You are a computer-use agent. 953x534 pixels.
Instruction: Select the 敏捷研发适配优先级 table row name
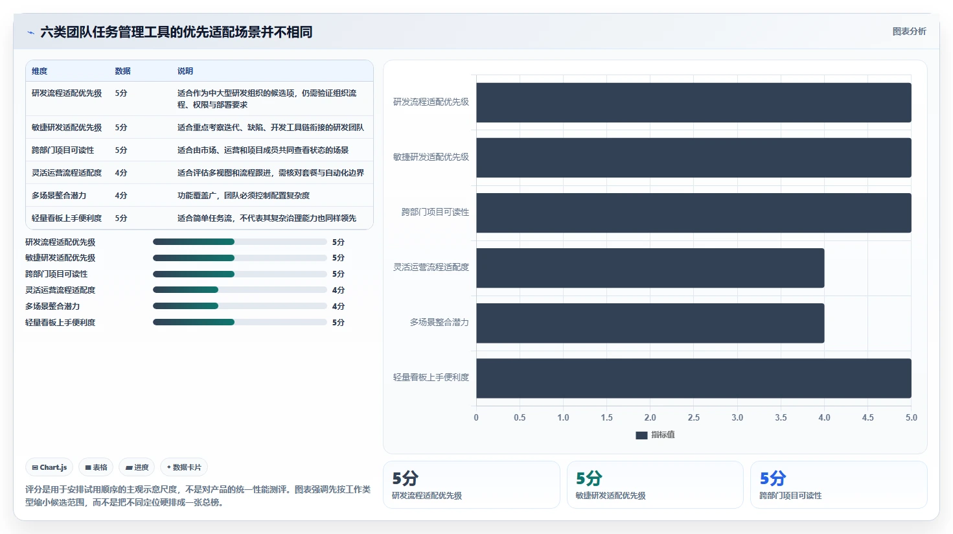(x=67, y=128)
